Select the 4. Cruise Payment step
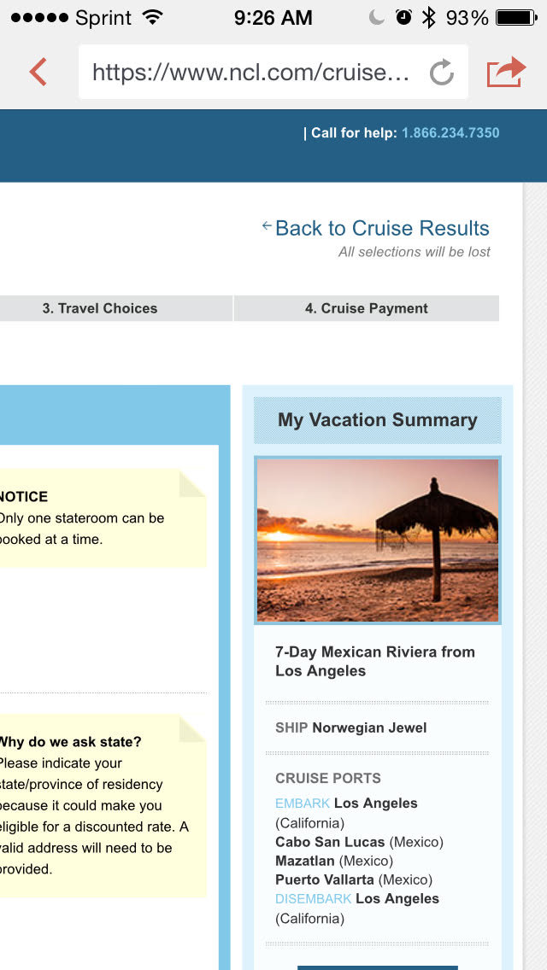 coord(366,308)
